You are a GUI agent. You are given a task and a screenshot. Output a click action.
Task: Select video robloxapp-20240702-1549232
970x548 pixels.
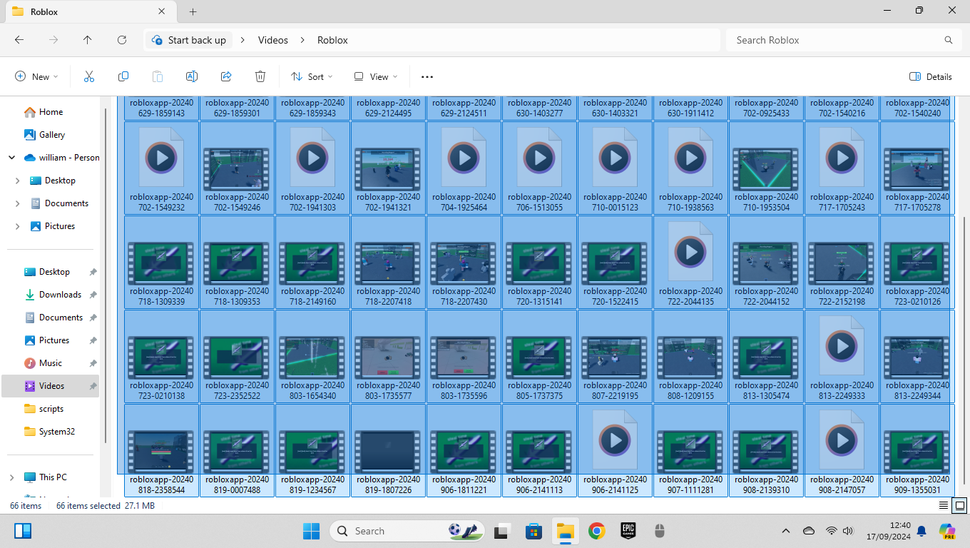[161, 168]
